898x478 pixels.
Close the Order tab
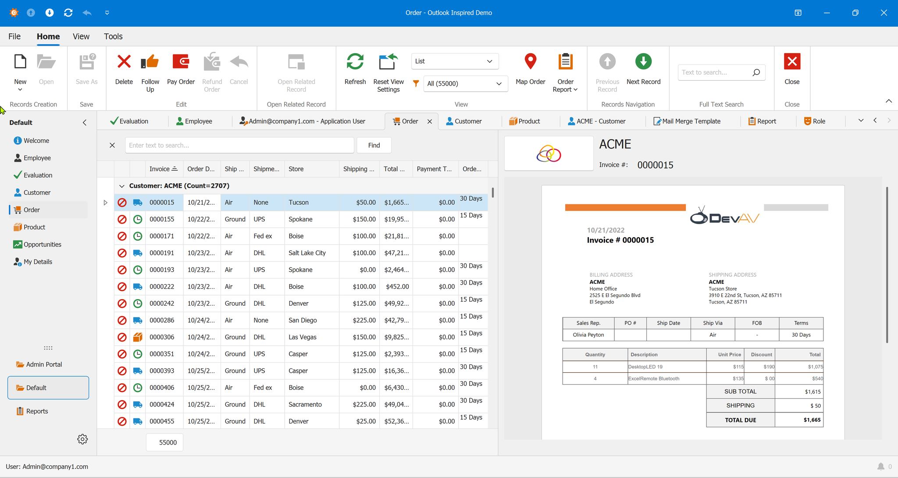click(x=430, y=121)
